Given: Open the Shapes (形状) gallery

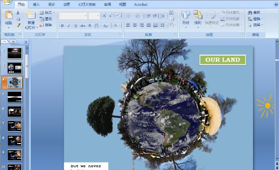Looking at the screenshot, I should coord(186,19).
